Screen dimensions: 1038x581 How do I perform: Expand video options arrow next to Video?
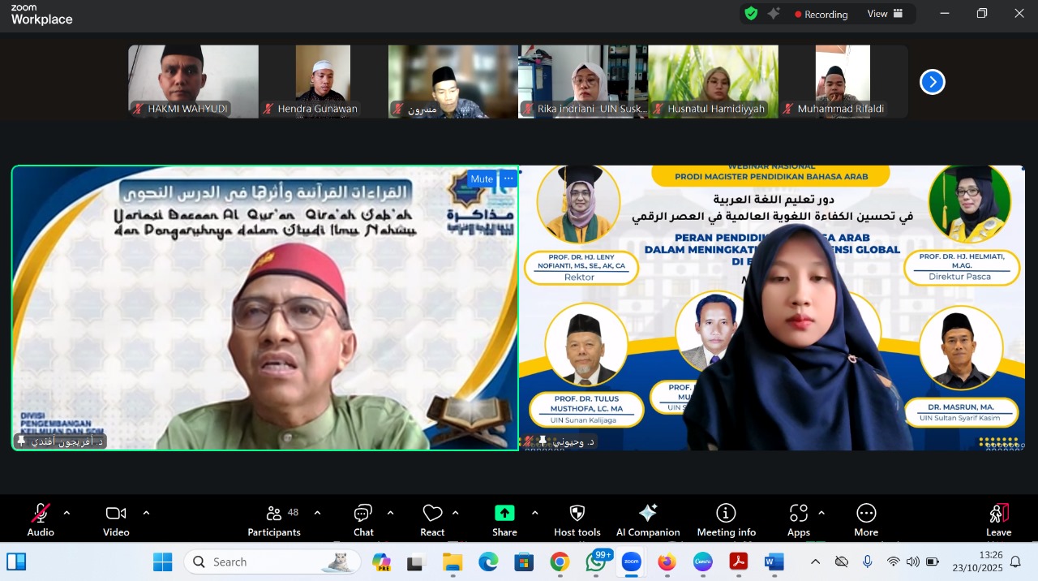tap(146, 513)
